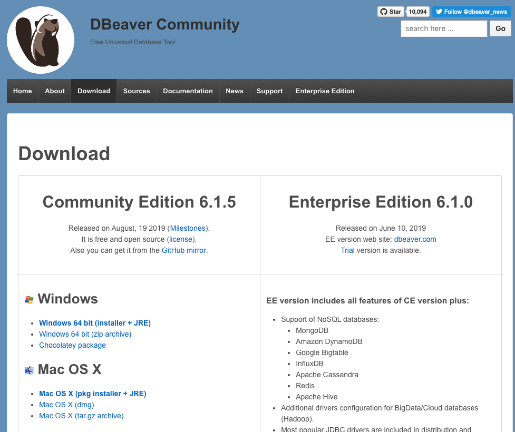515x432 pixels.
Task: Click the Enterprise Edition 6.1.0 heading
Action: [x=381, y=202]
